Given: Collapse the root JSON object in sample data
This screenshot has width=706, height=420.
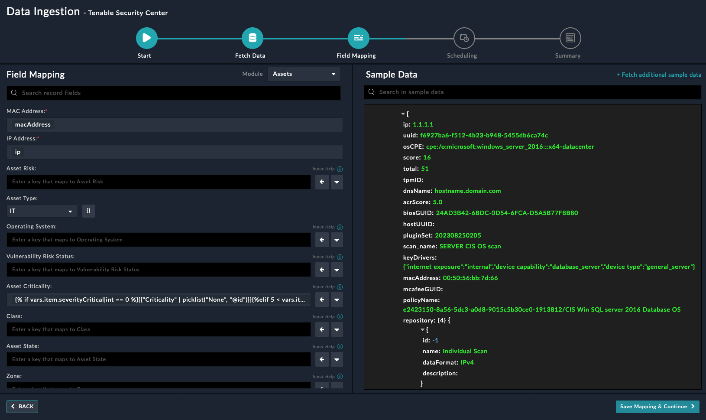Looking at the screenshot, I should 403,114.
